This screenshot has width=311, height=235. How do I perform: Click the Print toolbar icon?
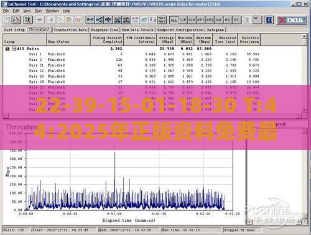16,20
